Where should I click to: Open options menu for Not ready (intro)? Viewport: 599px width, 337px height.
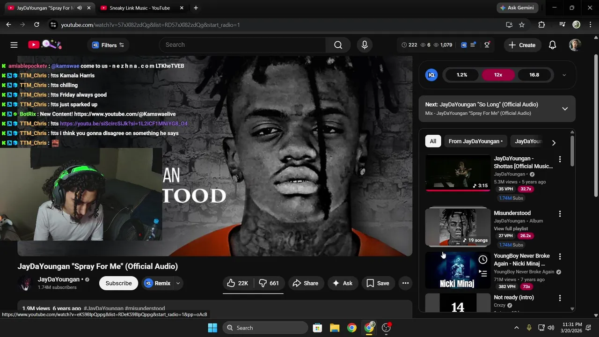[560, 298]
